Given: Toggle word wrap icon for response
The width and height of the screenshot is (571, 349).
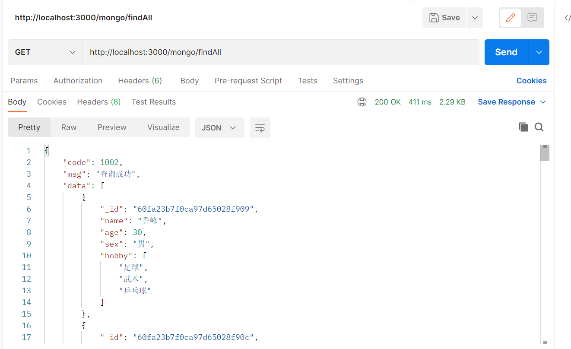Looking at the screenshot, I should point(260,128).
